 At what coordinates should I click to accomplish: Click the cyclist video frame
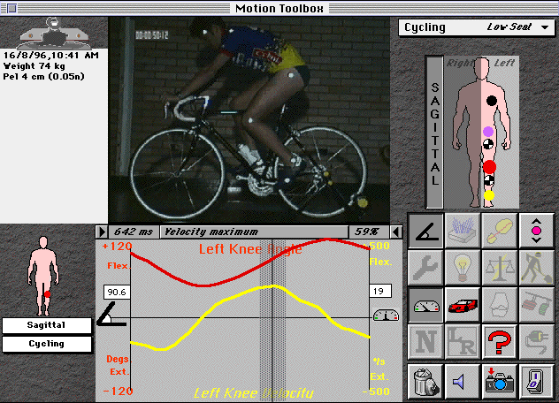(x=260, y=119)
